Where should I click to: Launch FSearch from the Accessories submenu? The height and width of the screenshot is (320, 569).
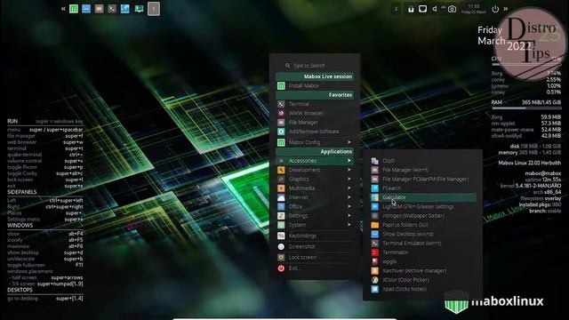pos(423,188)
